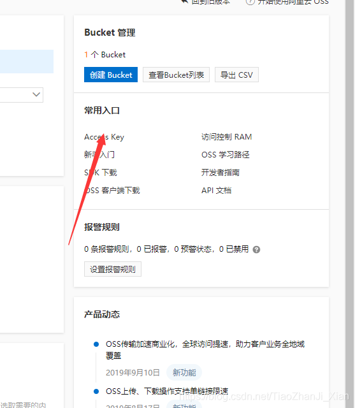Click the vertical scrollbar on the right
This screenshot has height=408, width=355.
click(x=350, y=204)
